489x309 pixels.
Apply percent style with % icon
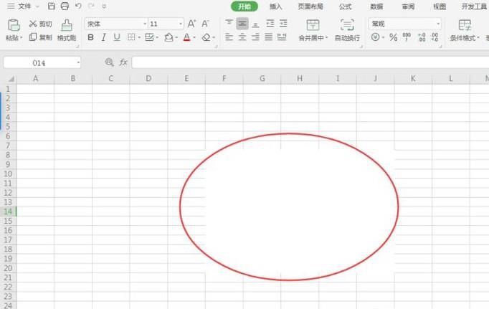coord(393,37)
